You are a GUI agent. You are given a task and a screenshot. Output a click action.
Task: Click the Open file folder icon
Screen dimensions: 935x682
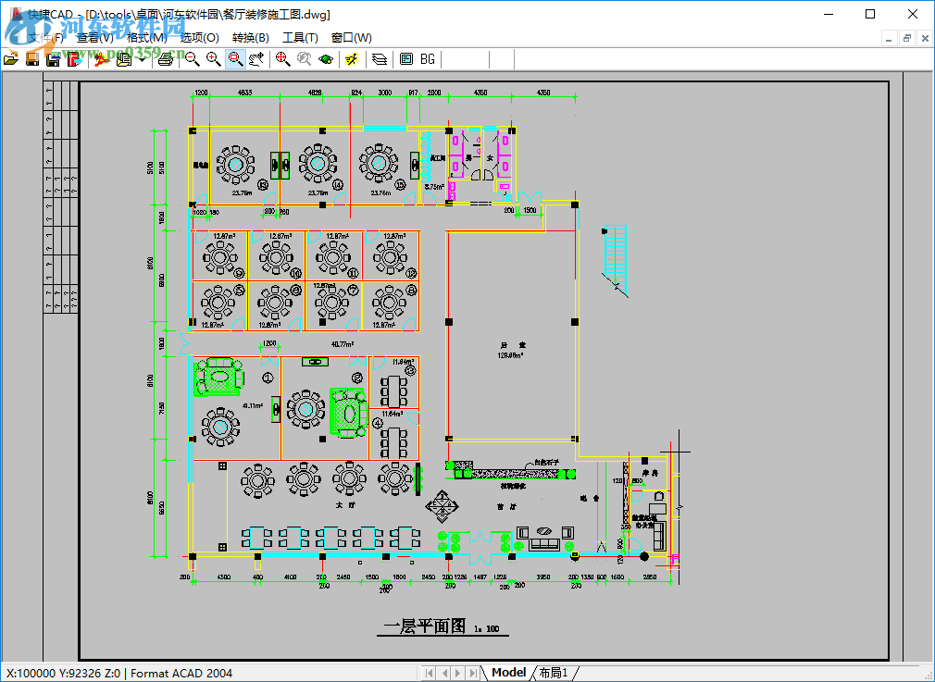click(11, 59)
